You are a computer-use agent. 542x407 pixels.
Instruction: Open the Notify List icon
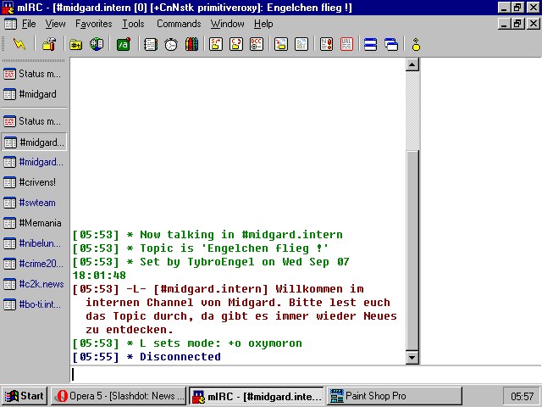point(326,44)
